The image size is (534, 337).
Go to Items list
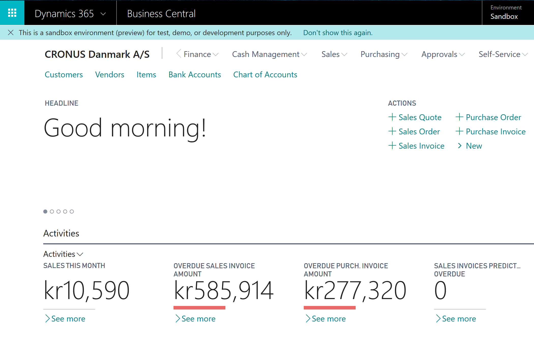click(x=146, y=75)
